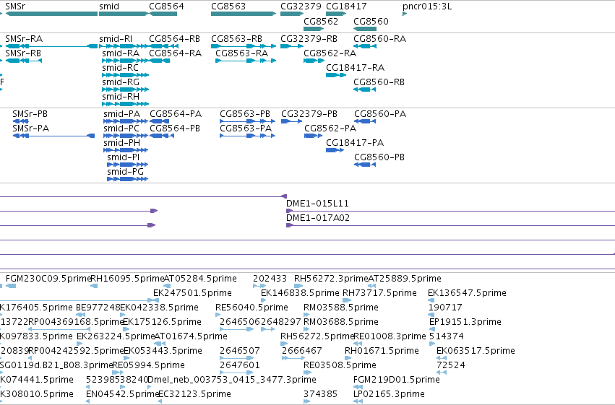Click protein SMSr-PB
Image resolution: width=615 pixels, height=405 pixels.
[x=30, y=114]
